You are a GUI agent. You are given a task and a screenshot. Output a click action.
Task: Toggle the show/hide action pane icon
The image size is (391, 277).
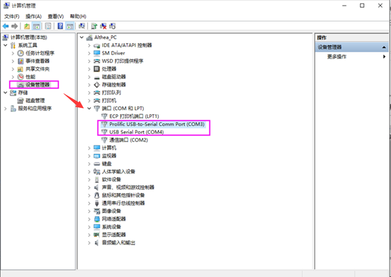coord(70,26)
